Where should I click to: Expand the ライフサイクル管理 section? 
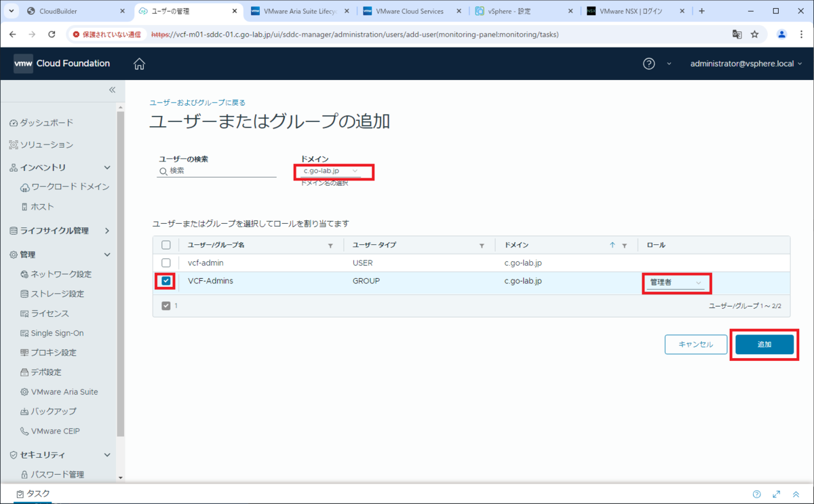[107, 231]
